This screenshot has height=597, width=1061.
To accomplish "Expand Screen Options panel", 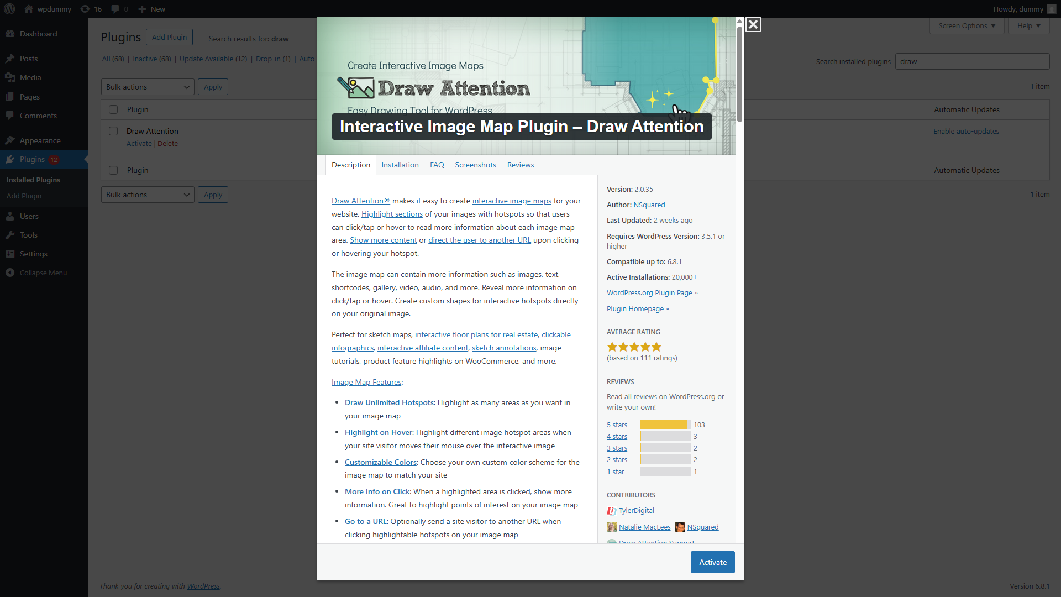I will point(967,25).
